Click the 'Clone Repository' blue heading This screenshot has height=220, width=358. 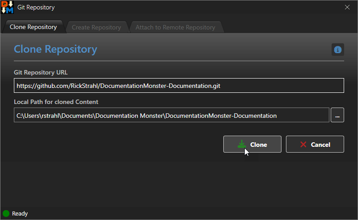(55, 49)
